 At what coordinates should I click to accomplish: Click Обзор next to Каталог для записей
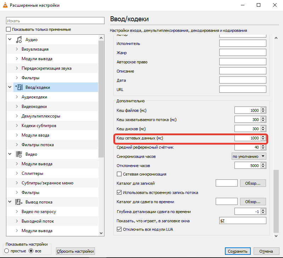point(253,183)
